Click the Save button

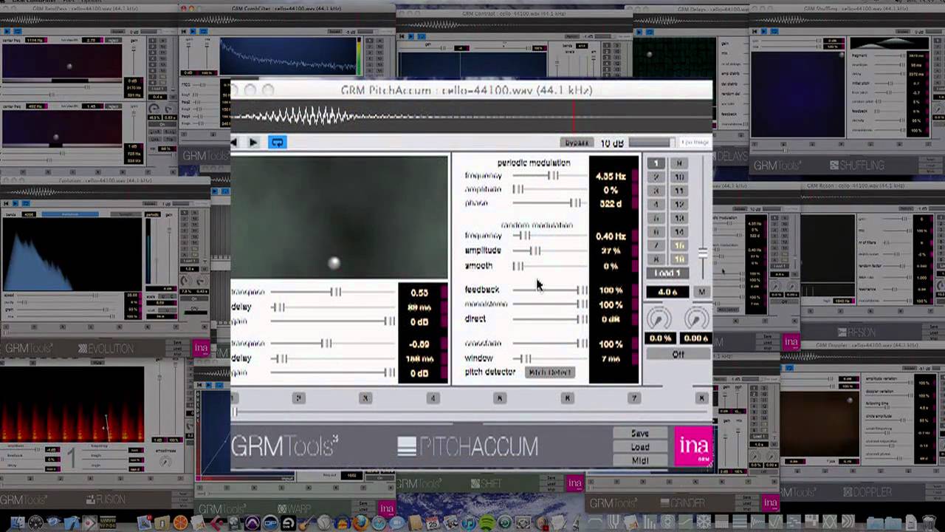[x=640, y=434]
